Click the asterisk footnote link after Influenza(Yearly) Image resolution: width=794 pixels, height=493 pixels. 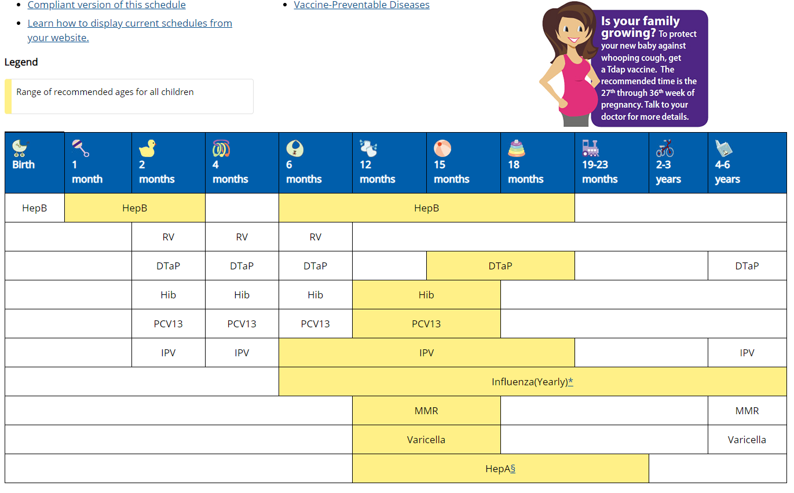(570, 382)
